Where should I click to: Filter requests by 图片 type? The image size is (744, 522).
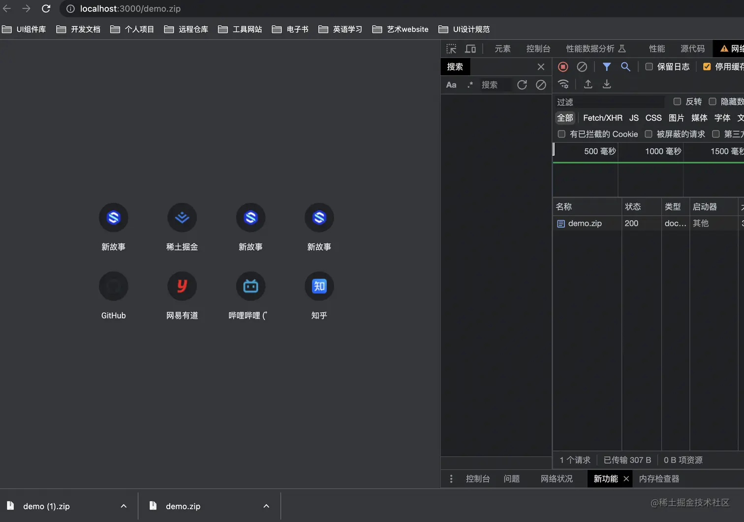click(x=676, y=118)
